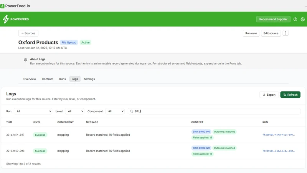Click the PowerFeed.io tab favicon
Screen dimensions: 307x173
point(2,6)
